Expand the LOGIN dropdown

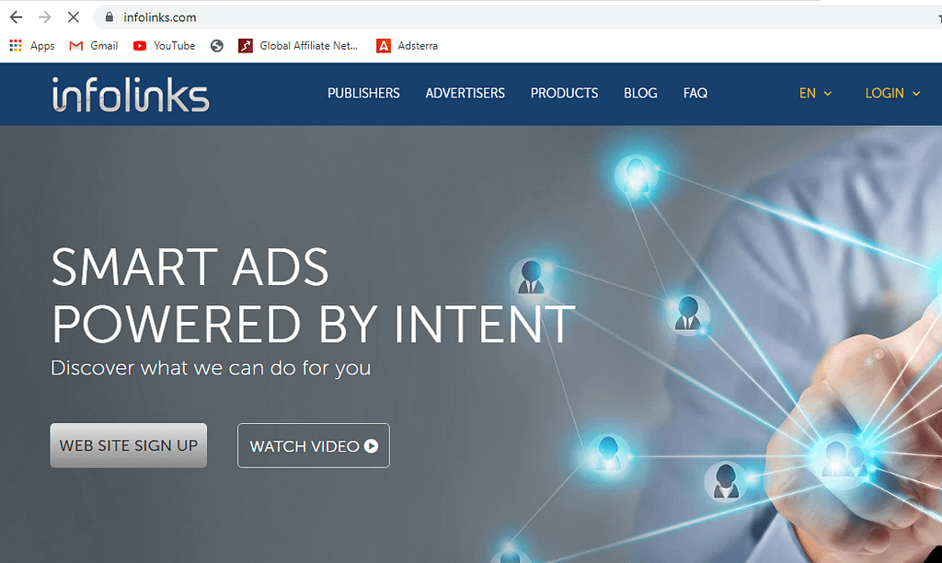[892, 93]
